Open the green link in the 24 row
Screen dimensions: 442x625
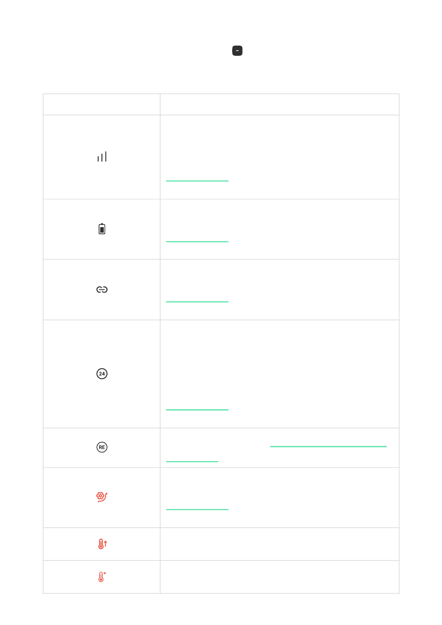pyautogui.click(x=197, y=409)
